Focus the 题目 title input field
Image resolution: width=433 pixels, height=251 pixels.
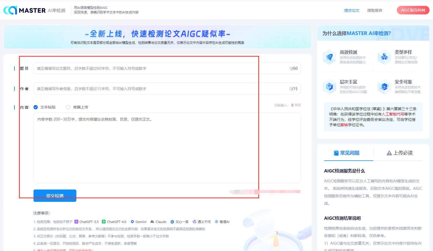(x=167, y=68)
